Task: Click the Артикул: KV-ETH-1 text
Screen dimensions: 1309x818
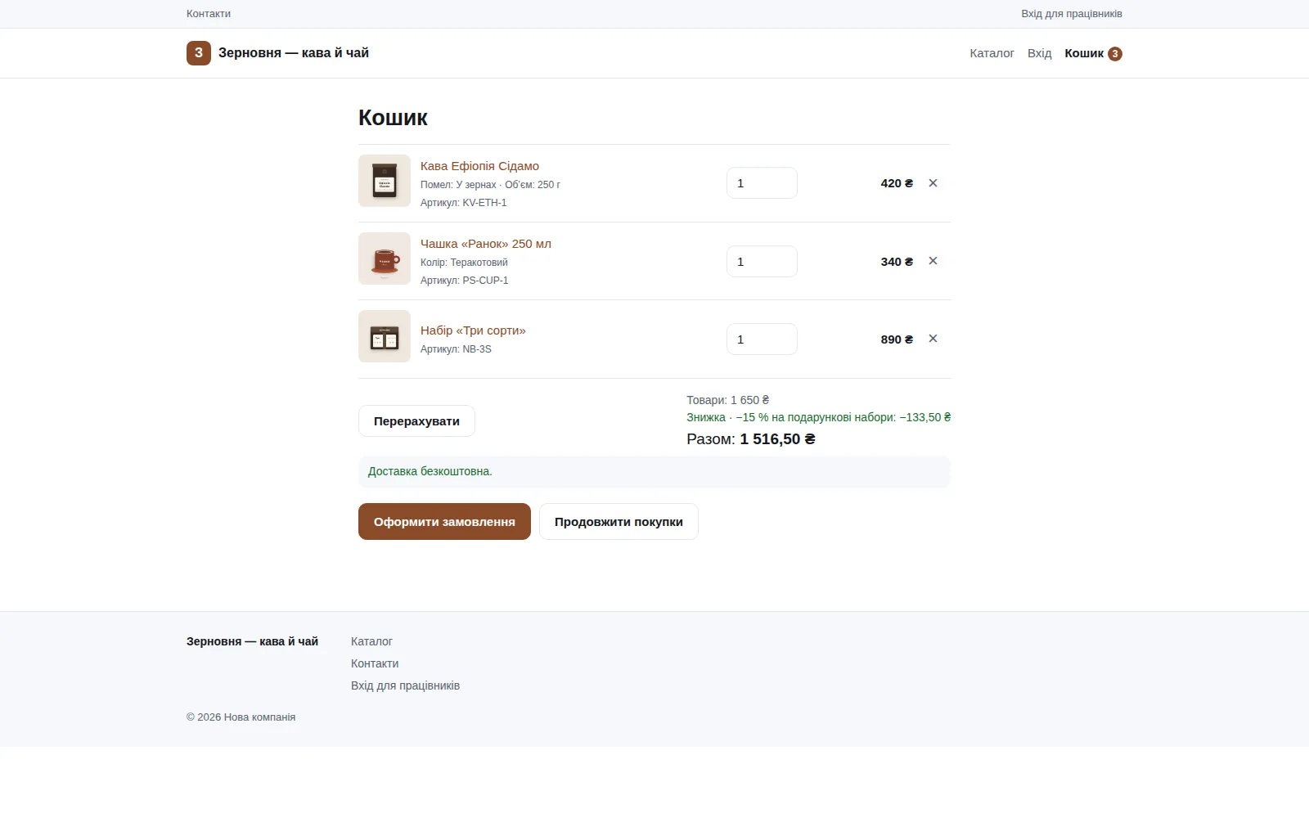Action: click(464, 203)
